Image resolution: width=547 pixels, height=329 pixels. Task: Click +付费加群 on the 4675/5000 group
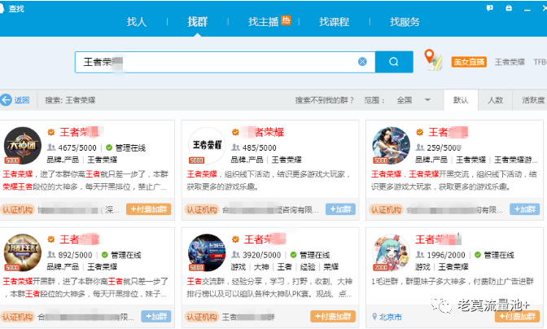click(x=149, y=209)
